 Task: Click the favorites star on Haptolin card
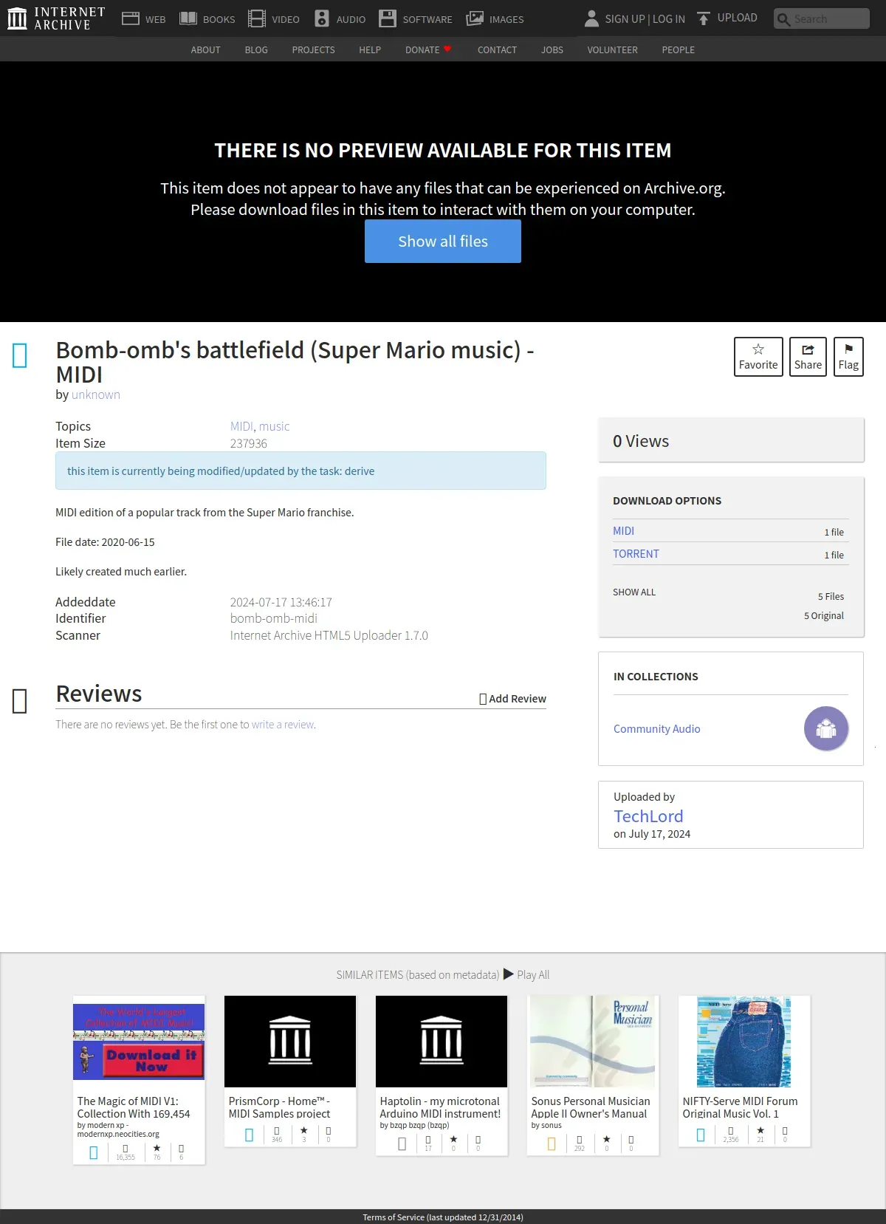[x=453, y=1140]
